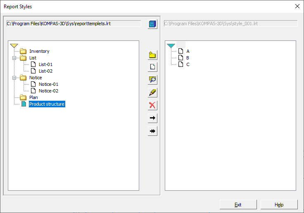
Task: Select List-02 in the tree
Action: [x=45, y=71]
